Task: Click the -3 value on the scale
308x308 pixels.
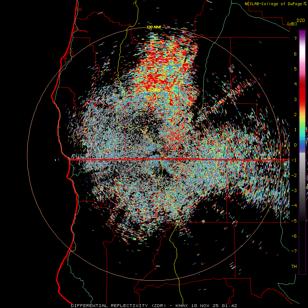Action: pos(294,190)
